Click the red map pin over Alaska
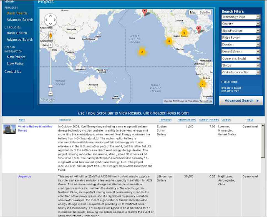Viewport: 267px width, 217px height. pyautogui.click(x=145, y=12)
